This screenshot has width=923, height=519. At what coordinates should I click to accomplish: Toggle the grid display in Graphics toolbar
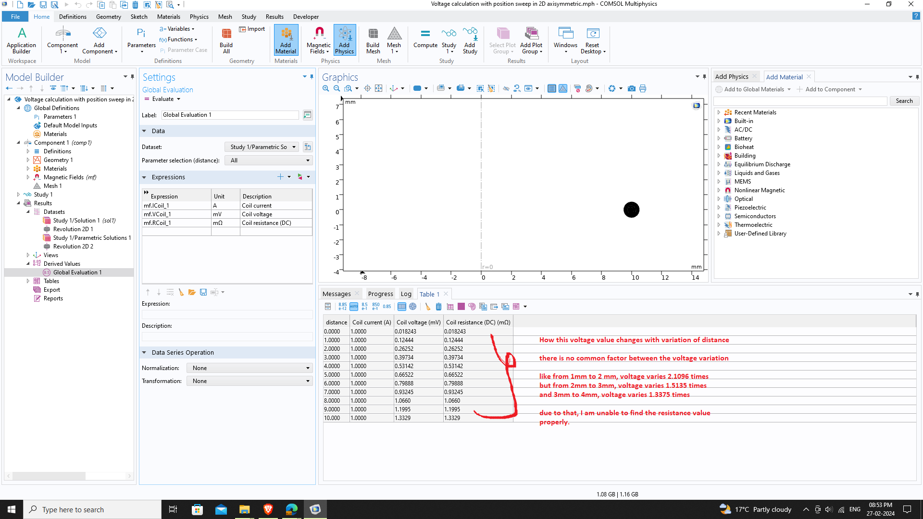(x=552, y=88)
